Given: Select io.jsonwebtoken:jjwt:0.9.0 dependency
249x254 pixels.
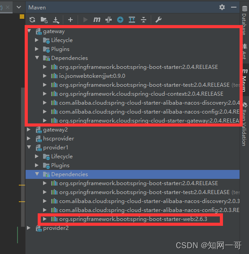Looking at the screenshot, I should pos(92,76).
